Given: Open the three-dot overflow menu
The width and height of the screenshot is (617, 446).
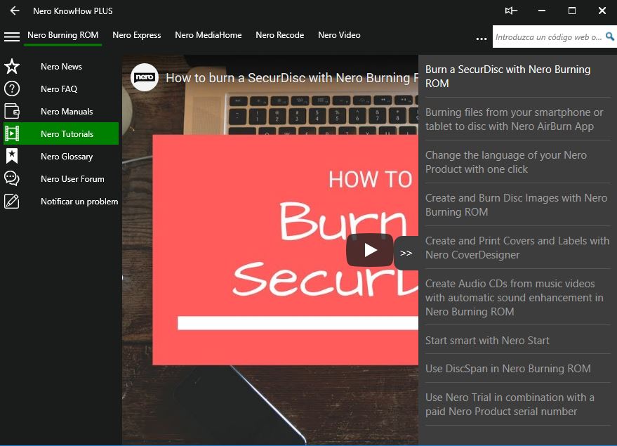Looking at the screenshot, I should (481, 39).
